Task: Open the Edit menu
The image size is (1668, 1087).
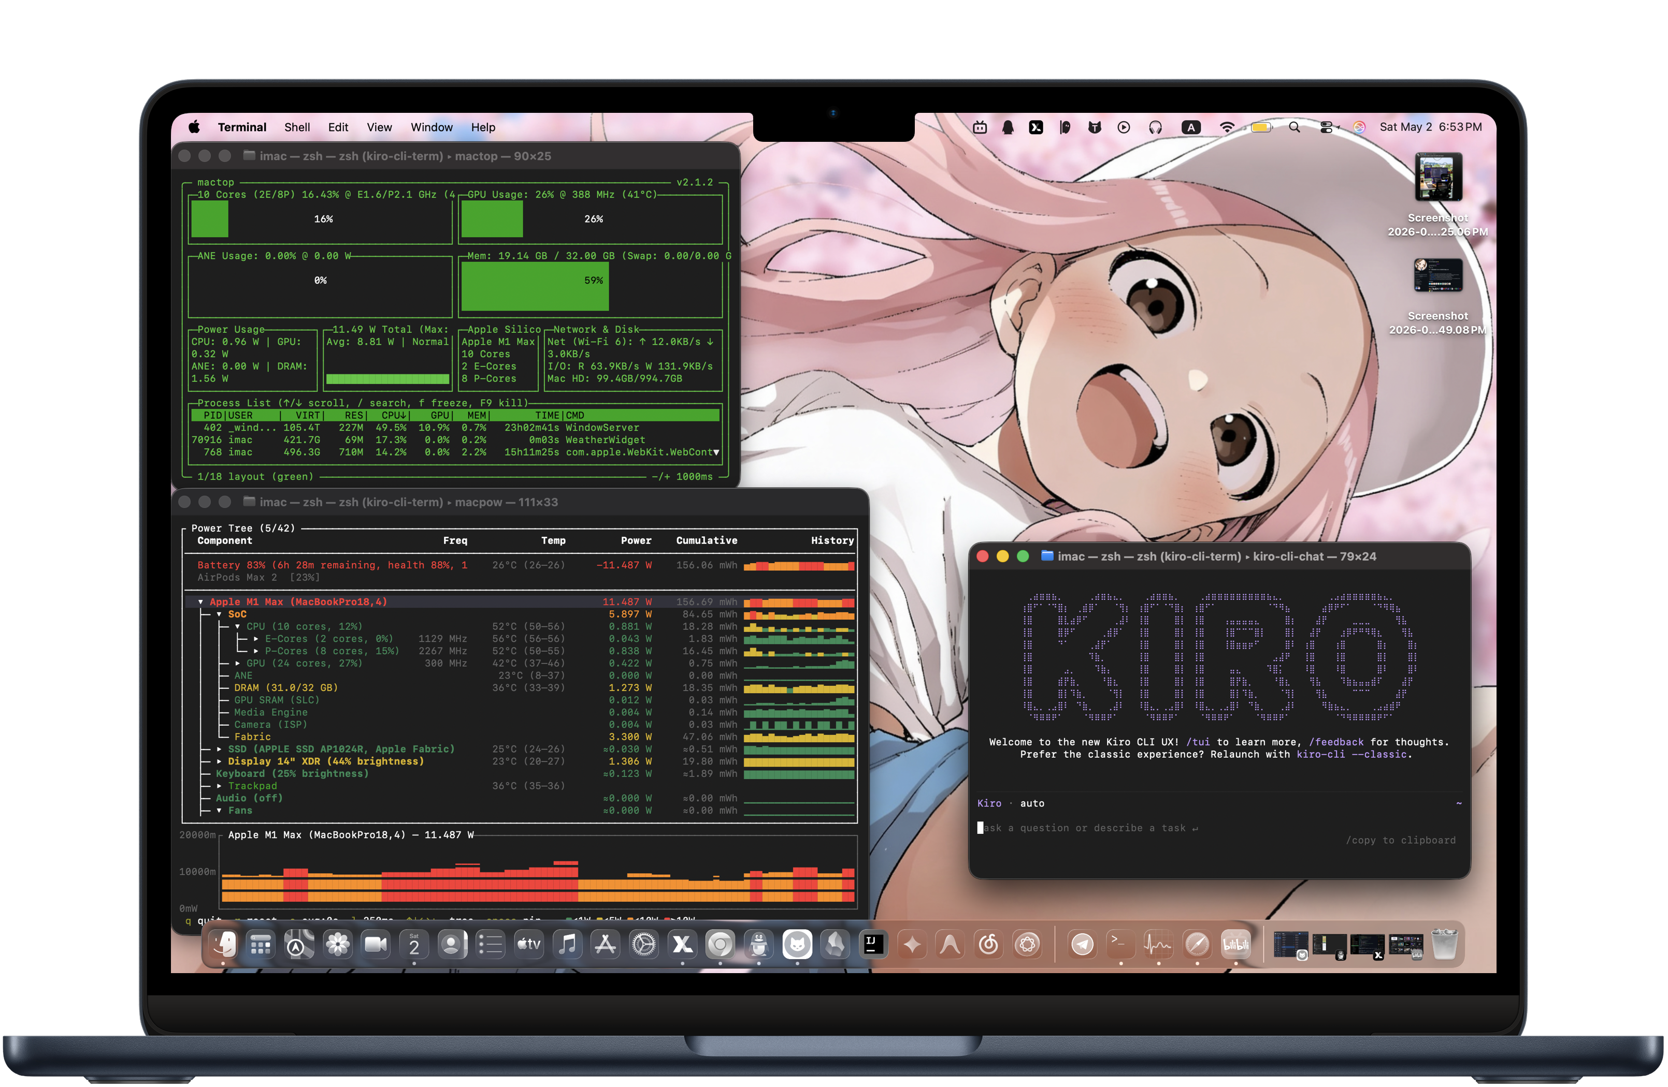Action: pos(338,127)
